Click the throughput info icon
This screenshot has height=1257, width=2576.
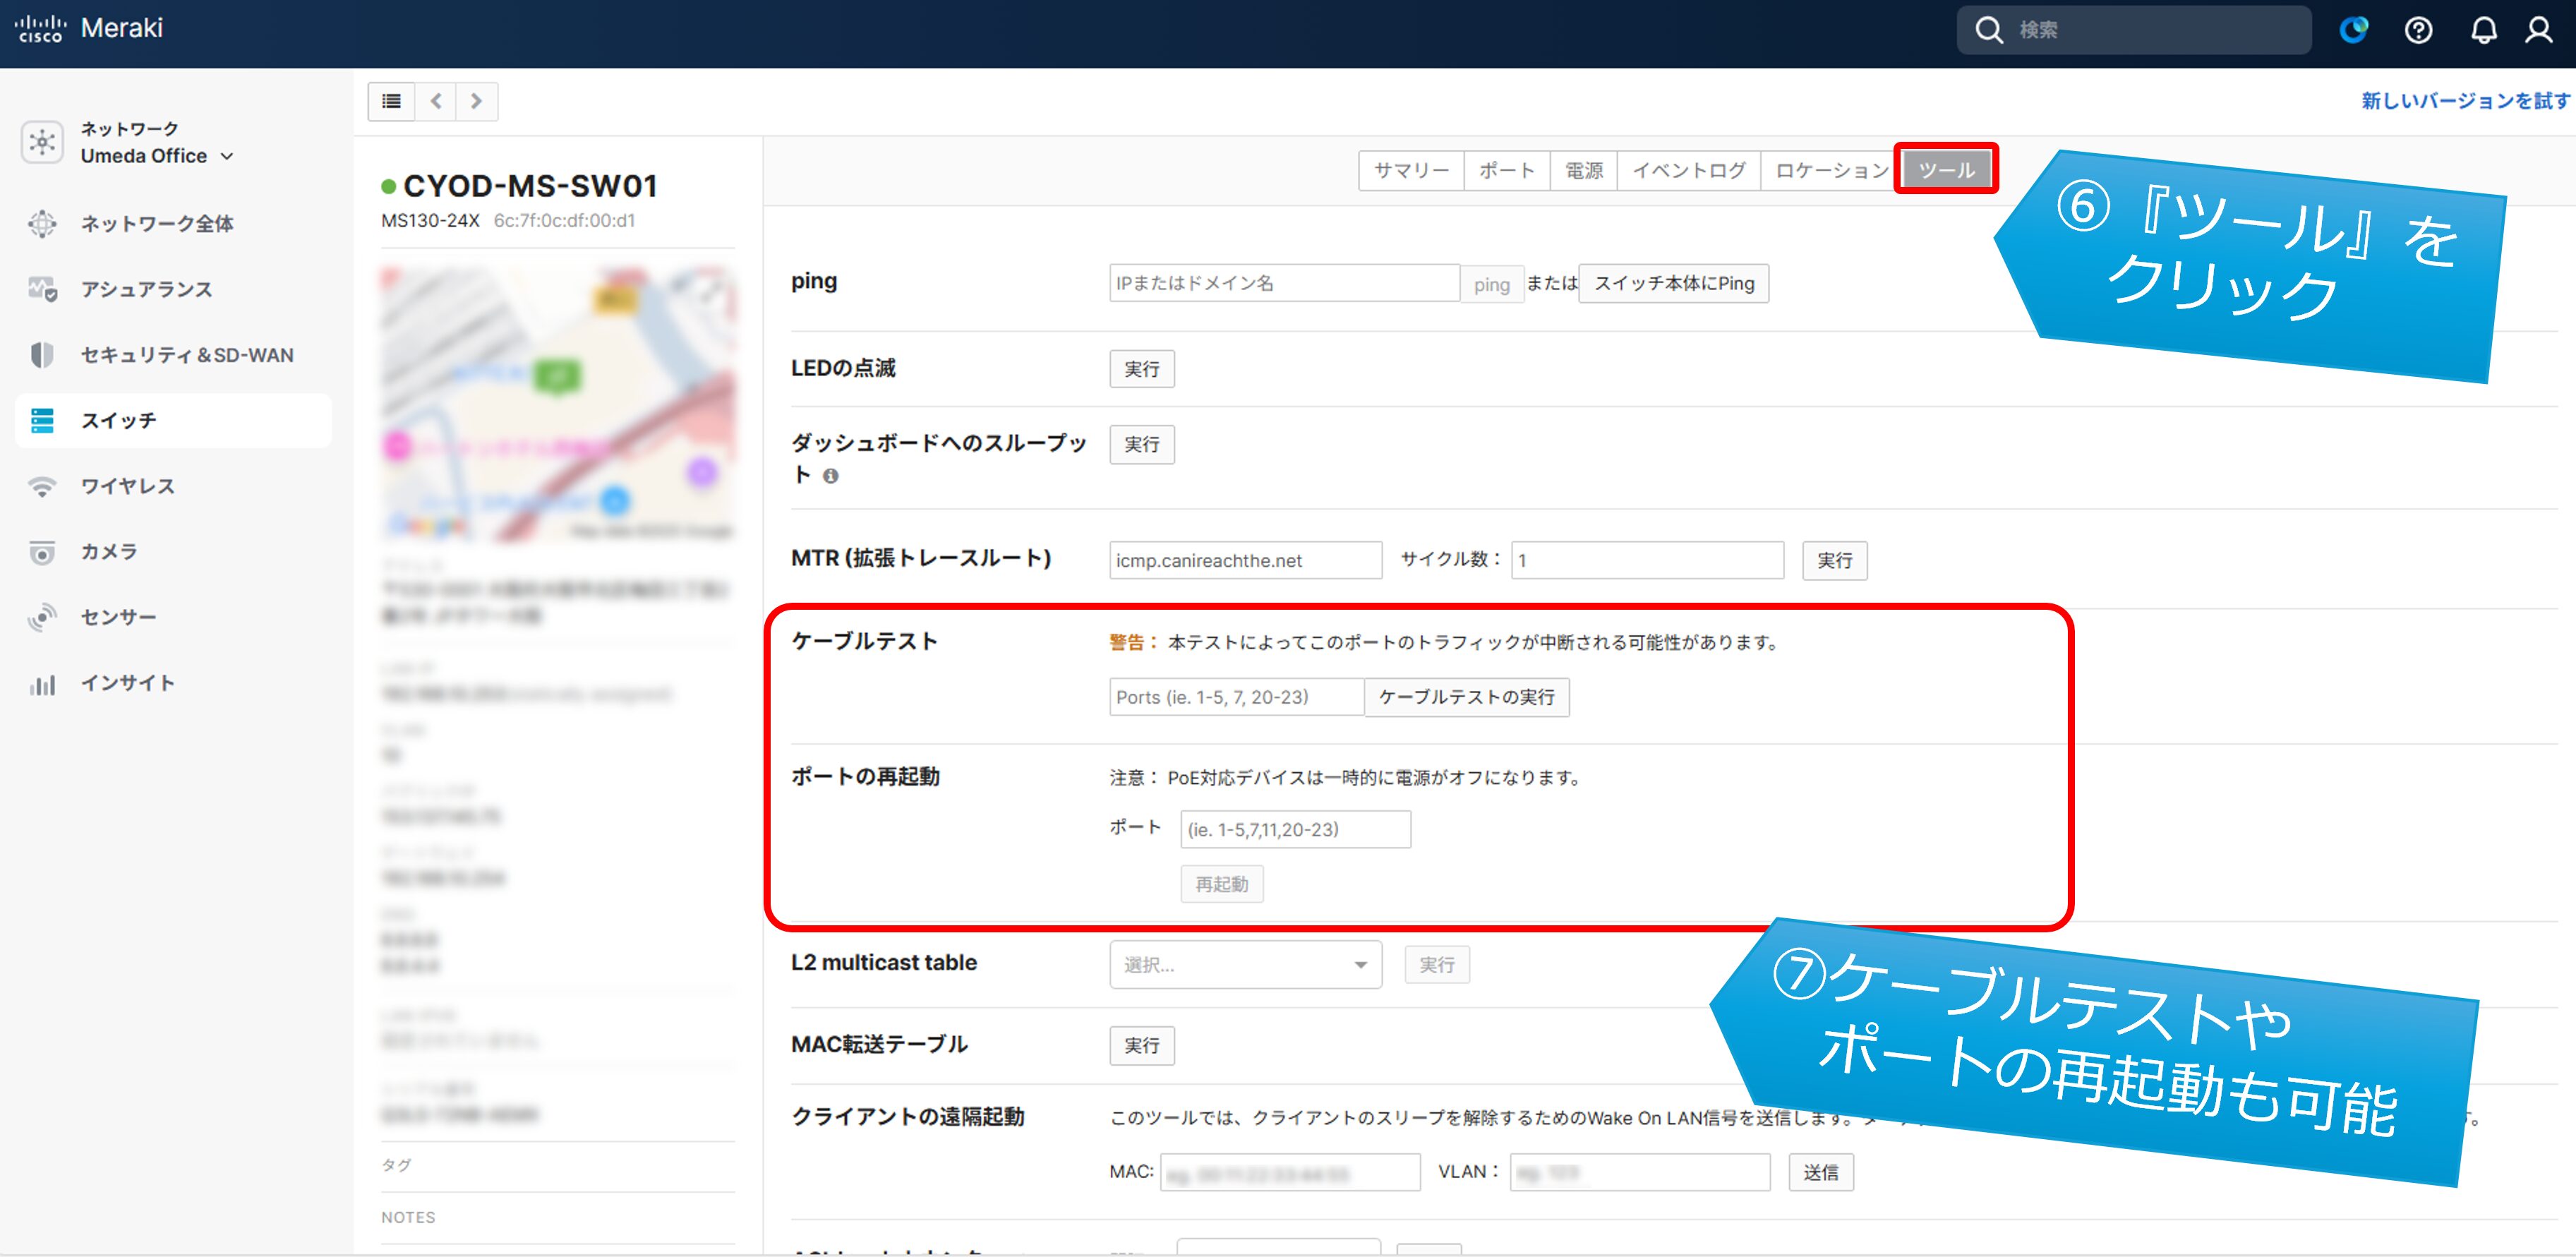pyautogui.click(x=830, y=476)
